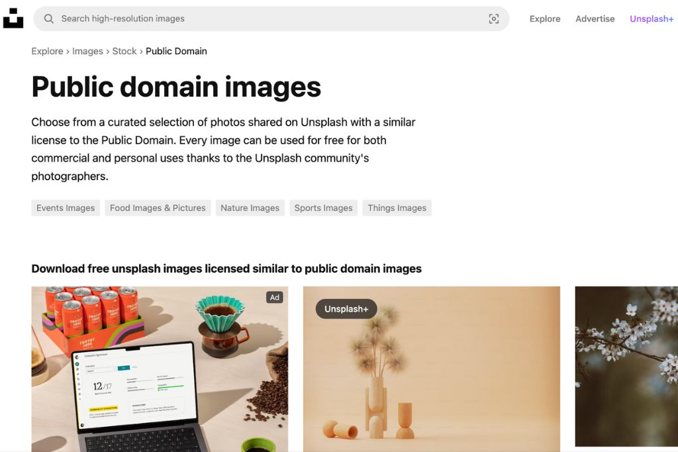Focus the search high-resolution images field
This screenshot has height=452, width=678.
coord(265,19)
